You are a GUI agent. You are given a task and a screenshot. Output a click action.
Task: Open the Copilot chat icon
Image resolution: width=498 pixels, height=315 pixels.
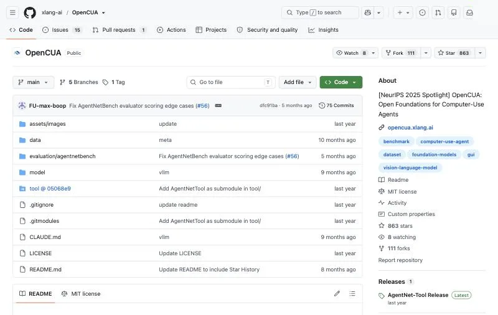tap(368, 12)
